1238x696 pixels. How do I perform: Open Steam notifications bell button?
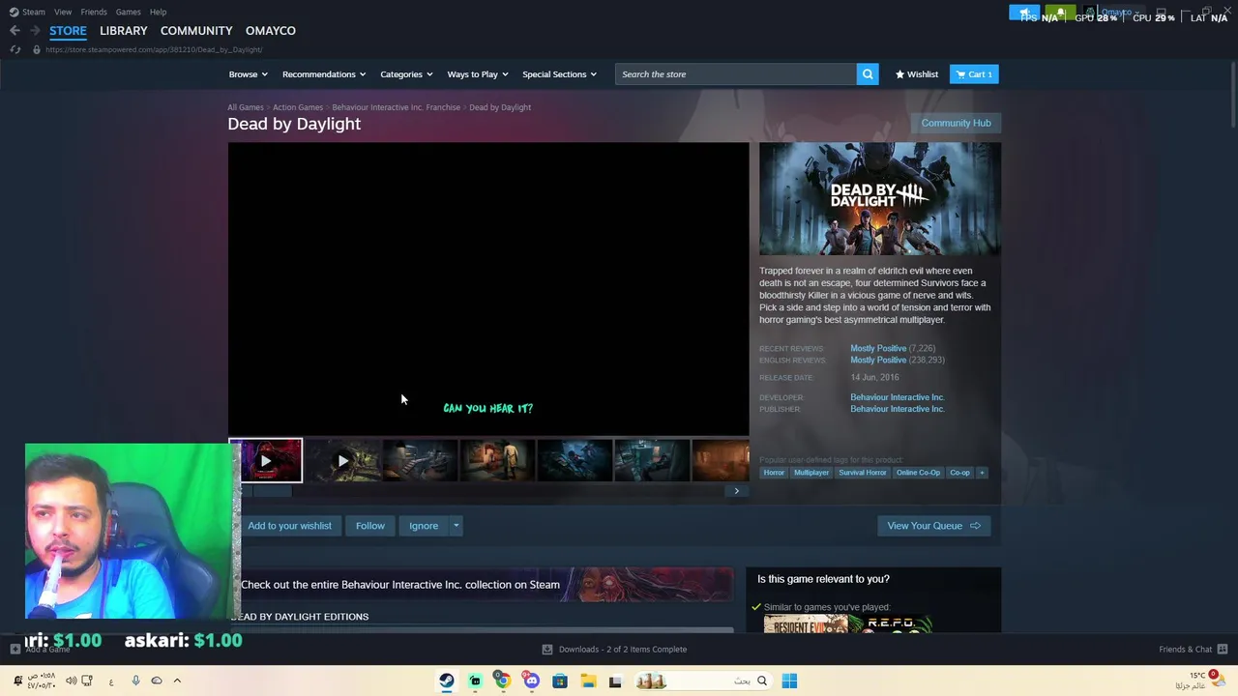[1060, 13]
